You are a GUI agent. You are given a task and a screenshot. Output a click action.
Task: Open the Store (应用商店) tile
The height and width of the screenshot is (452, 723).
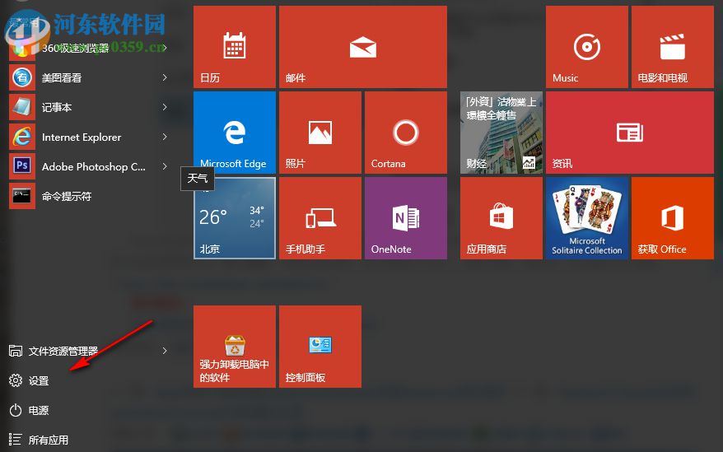(x=501, y=218)
